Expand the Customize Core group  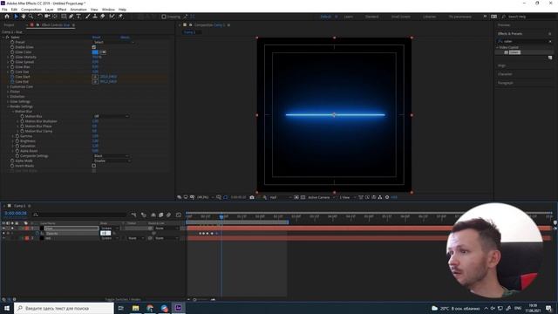8,86
